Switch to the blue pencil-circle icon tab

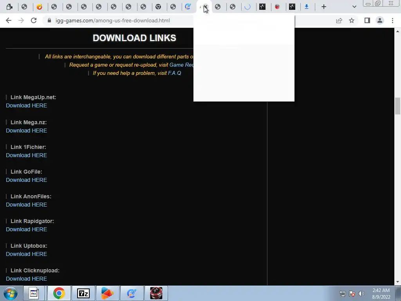(x=188, y=7)
